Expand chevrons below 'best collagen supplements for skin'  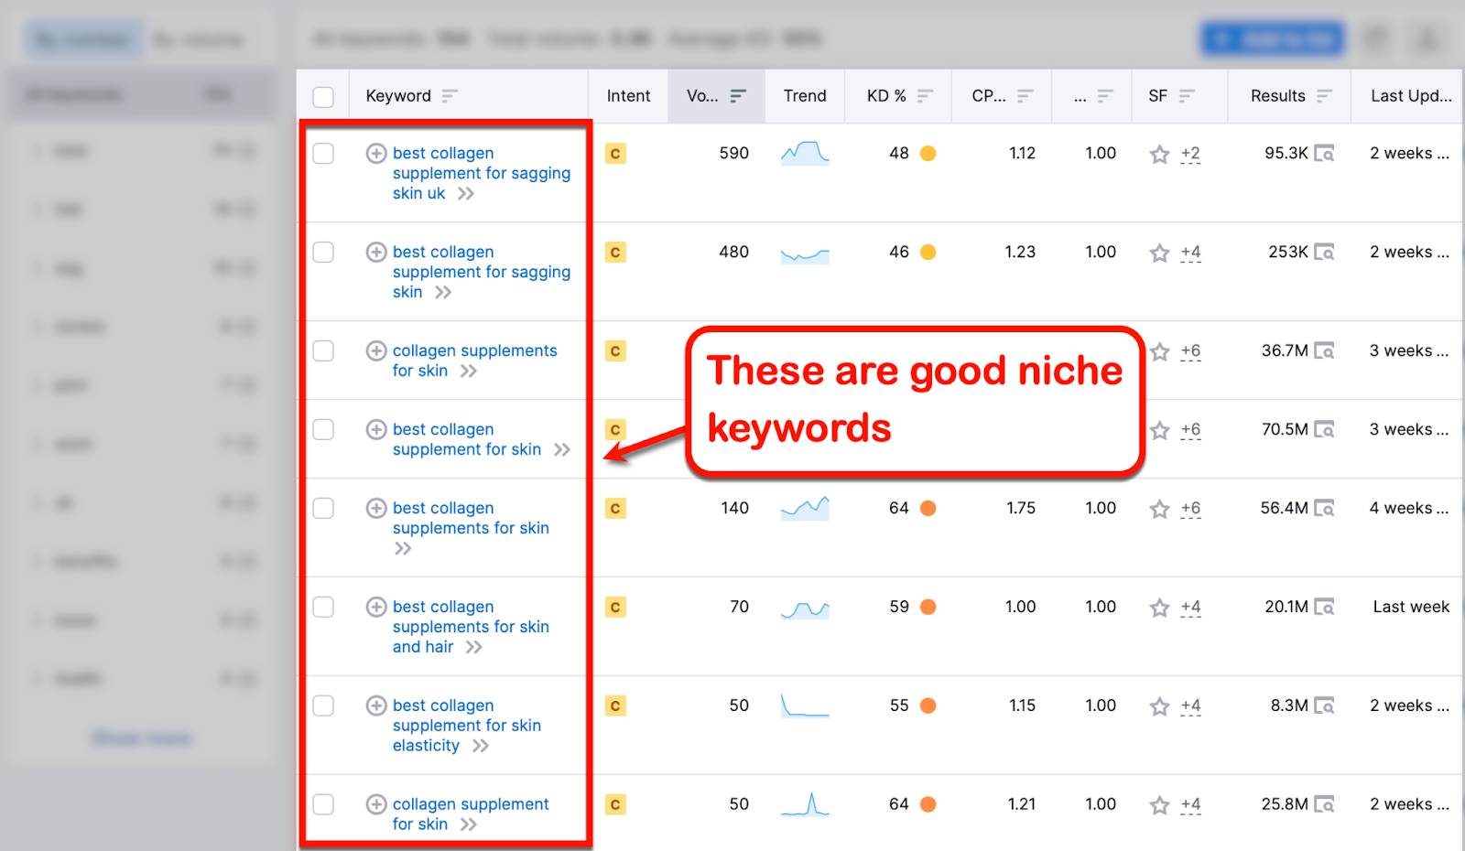[403, 549]
